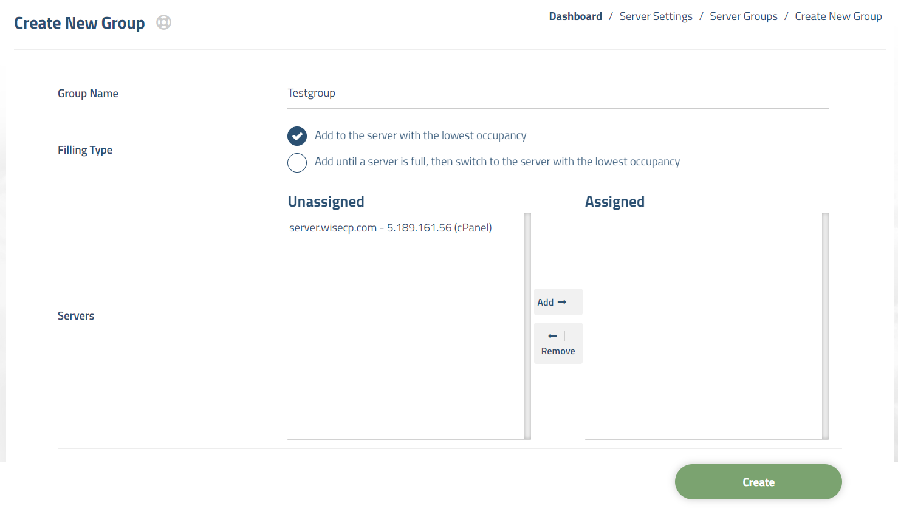This screenshot has height=517, width=898.
Task: Click the Group Name label
Action: pyautogui.click(x=88, y=94)
